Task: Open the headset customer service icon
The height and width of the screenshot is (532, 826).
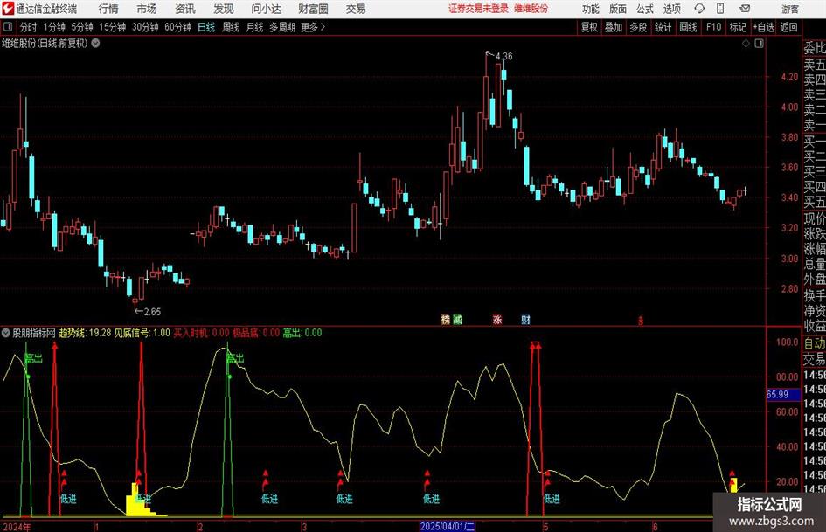Action: click(x=699, y=9)
